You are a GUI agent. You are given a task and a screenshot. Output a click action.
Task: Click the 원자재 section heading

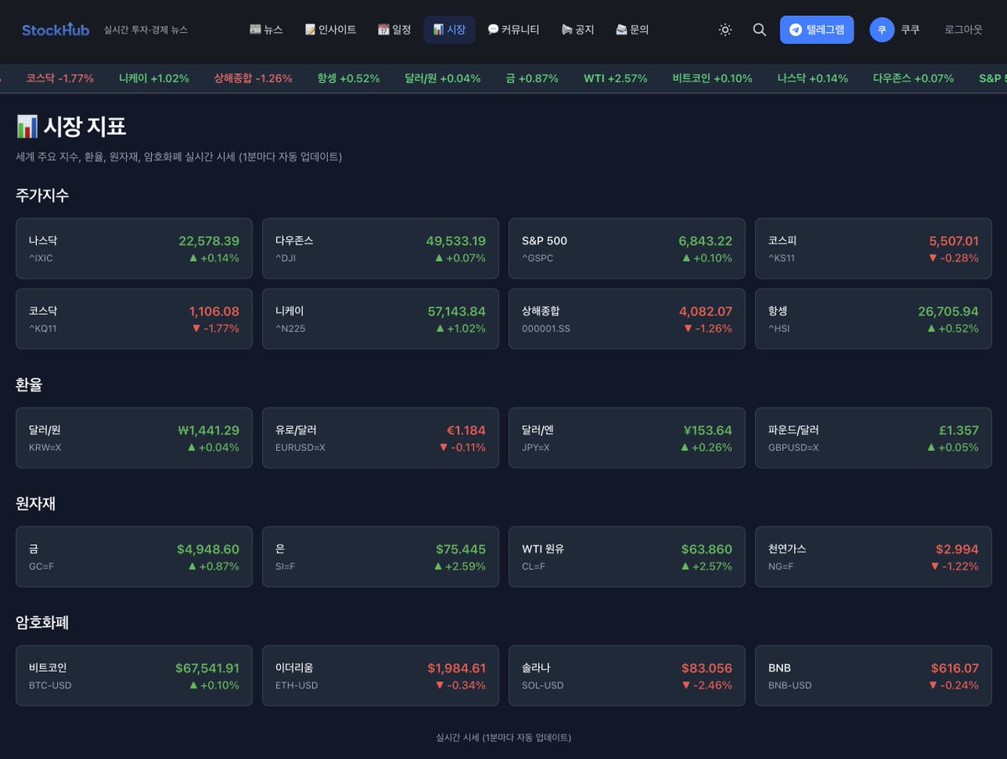[35, 504]
